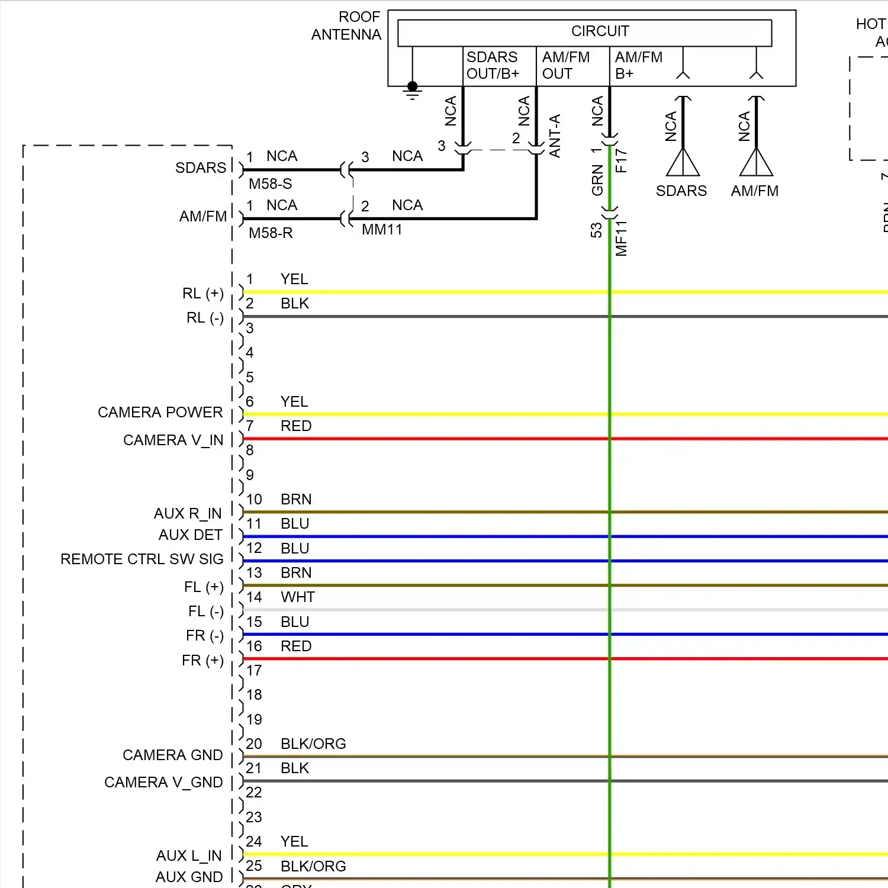The height and width of the screenshot is (888, 888).
Task: Click the YEL label at pin 1
Action: point(294,279)
